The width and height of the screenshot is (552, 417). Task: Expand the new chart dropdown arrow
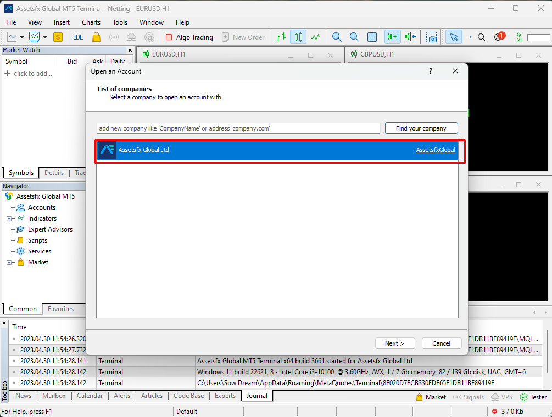pyautogui.click(x=22, y=37)
